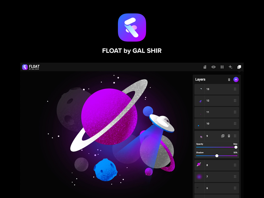Viewport: 264px width, 198px height.
Task: Click the rocket thumbnail of layer 12
Action: coord(200,101)
